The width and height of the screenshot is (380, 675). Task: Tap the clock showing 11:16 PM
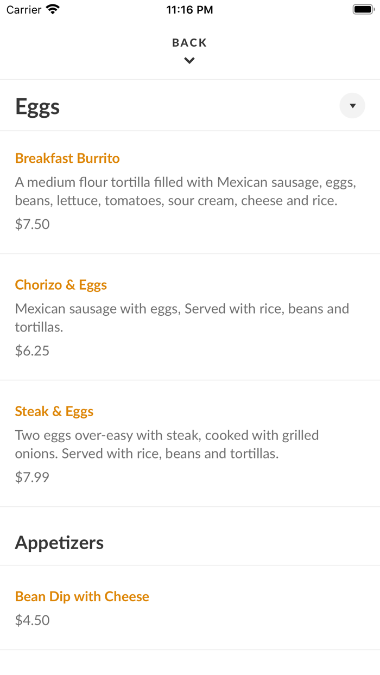click(x=189, y=9)
